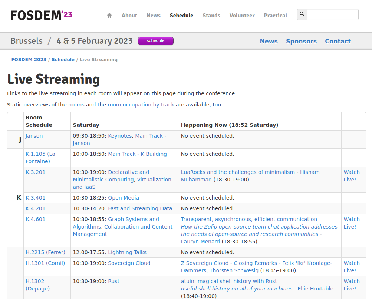Open Transparent, asynchronous, efficient communication talk
372x299 pixels.
point(249,220)
